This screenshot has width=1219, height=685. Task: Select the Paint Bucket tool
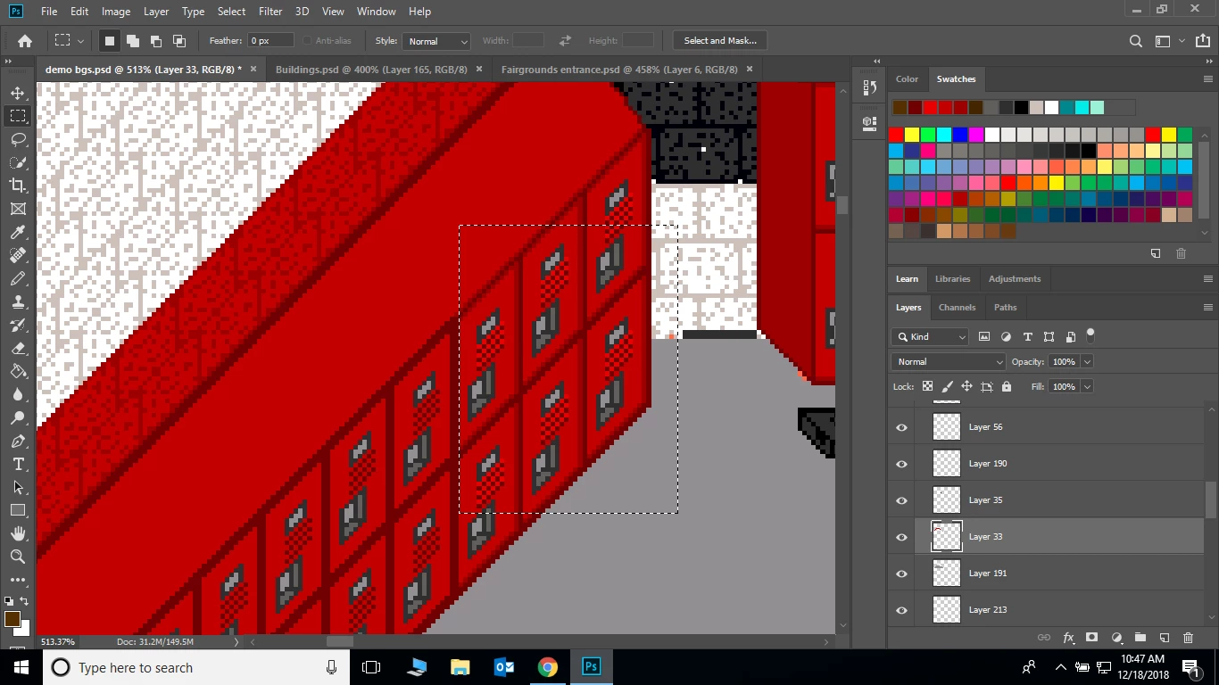coord(18,371)
